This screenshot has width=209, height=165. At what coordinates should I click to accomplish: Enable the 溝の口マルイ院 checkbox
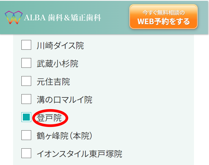[x=26, y=99]
